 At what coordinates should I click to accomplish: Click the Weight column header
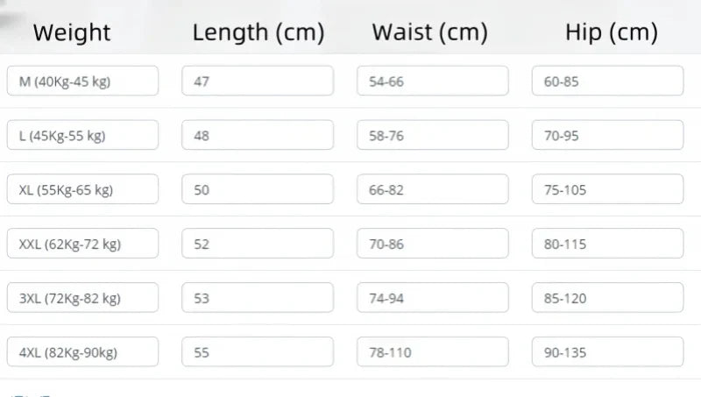[72, 33]
